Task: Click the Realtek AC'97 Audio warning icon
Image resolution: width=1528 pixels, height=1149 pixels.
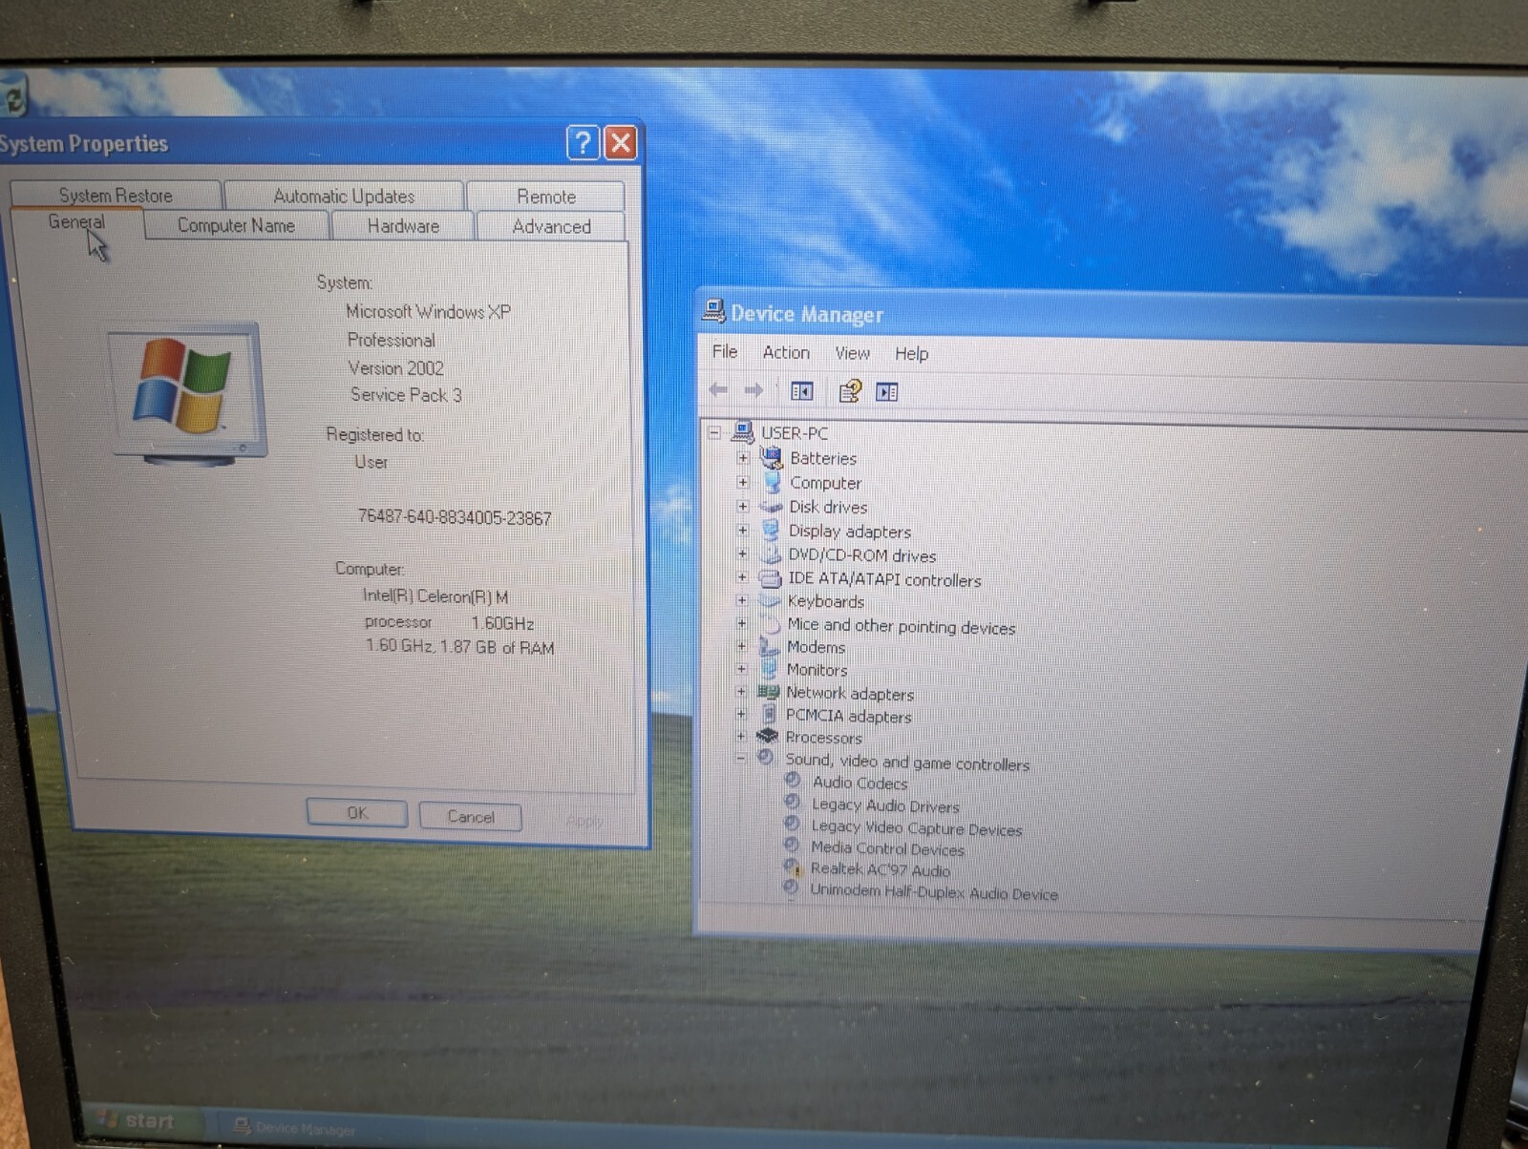Action: tap(793, 867)
